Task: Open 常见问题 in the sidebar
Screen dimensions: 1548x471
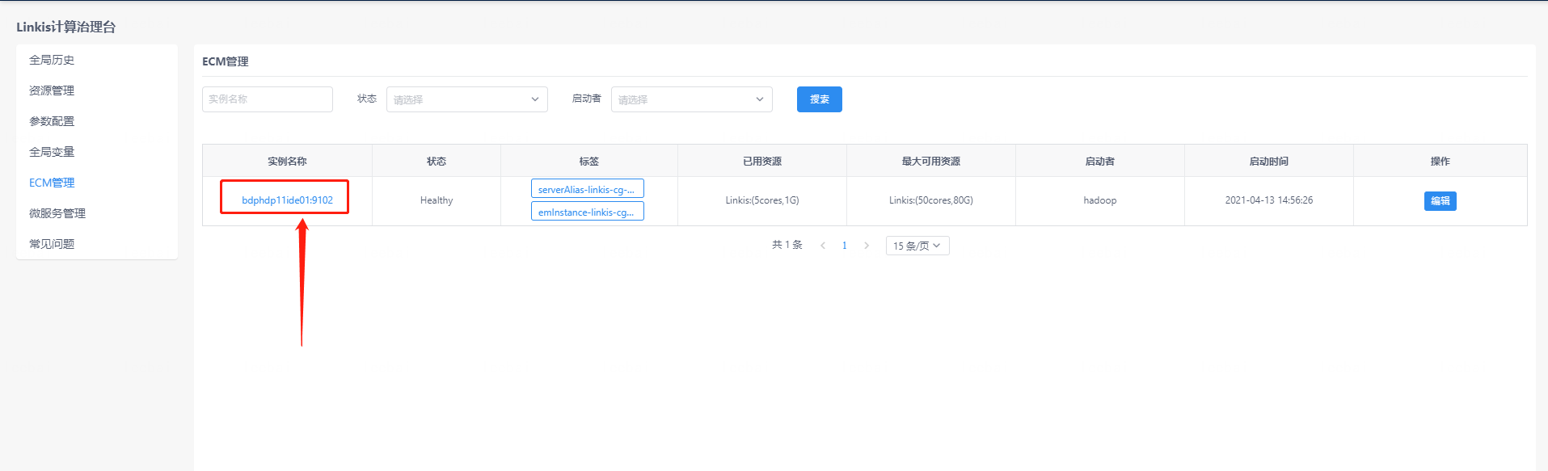Action: coord(52,244)
